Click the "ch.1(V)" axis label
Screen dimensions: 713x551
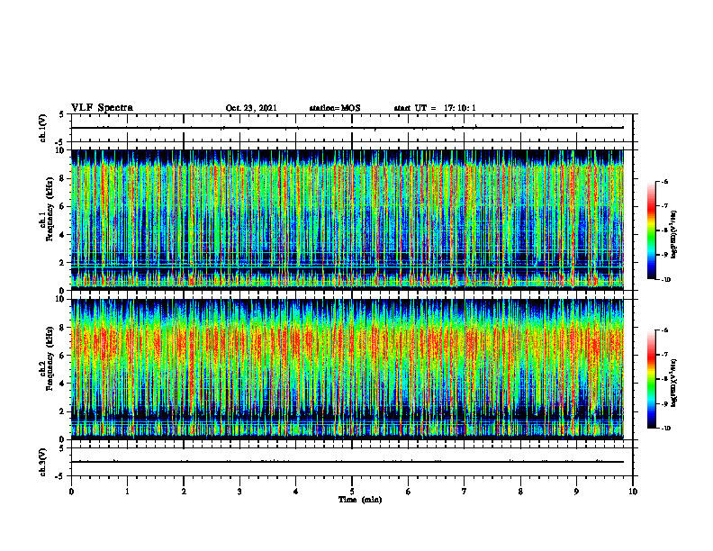point(42,128)
